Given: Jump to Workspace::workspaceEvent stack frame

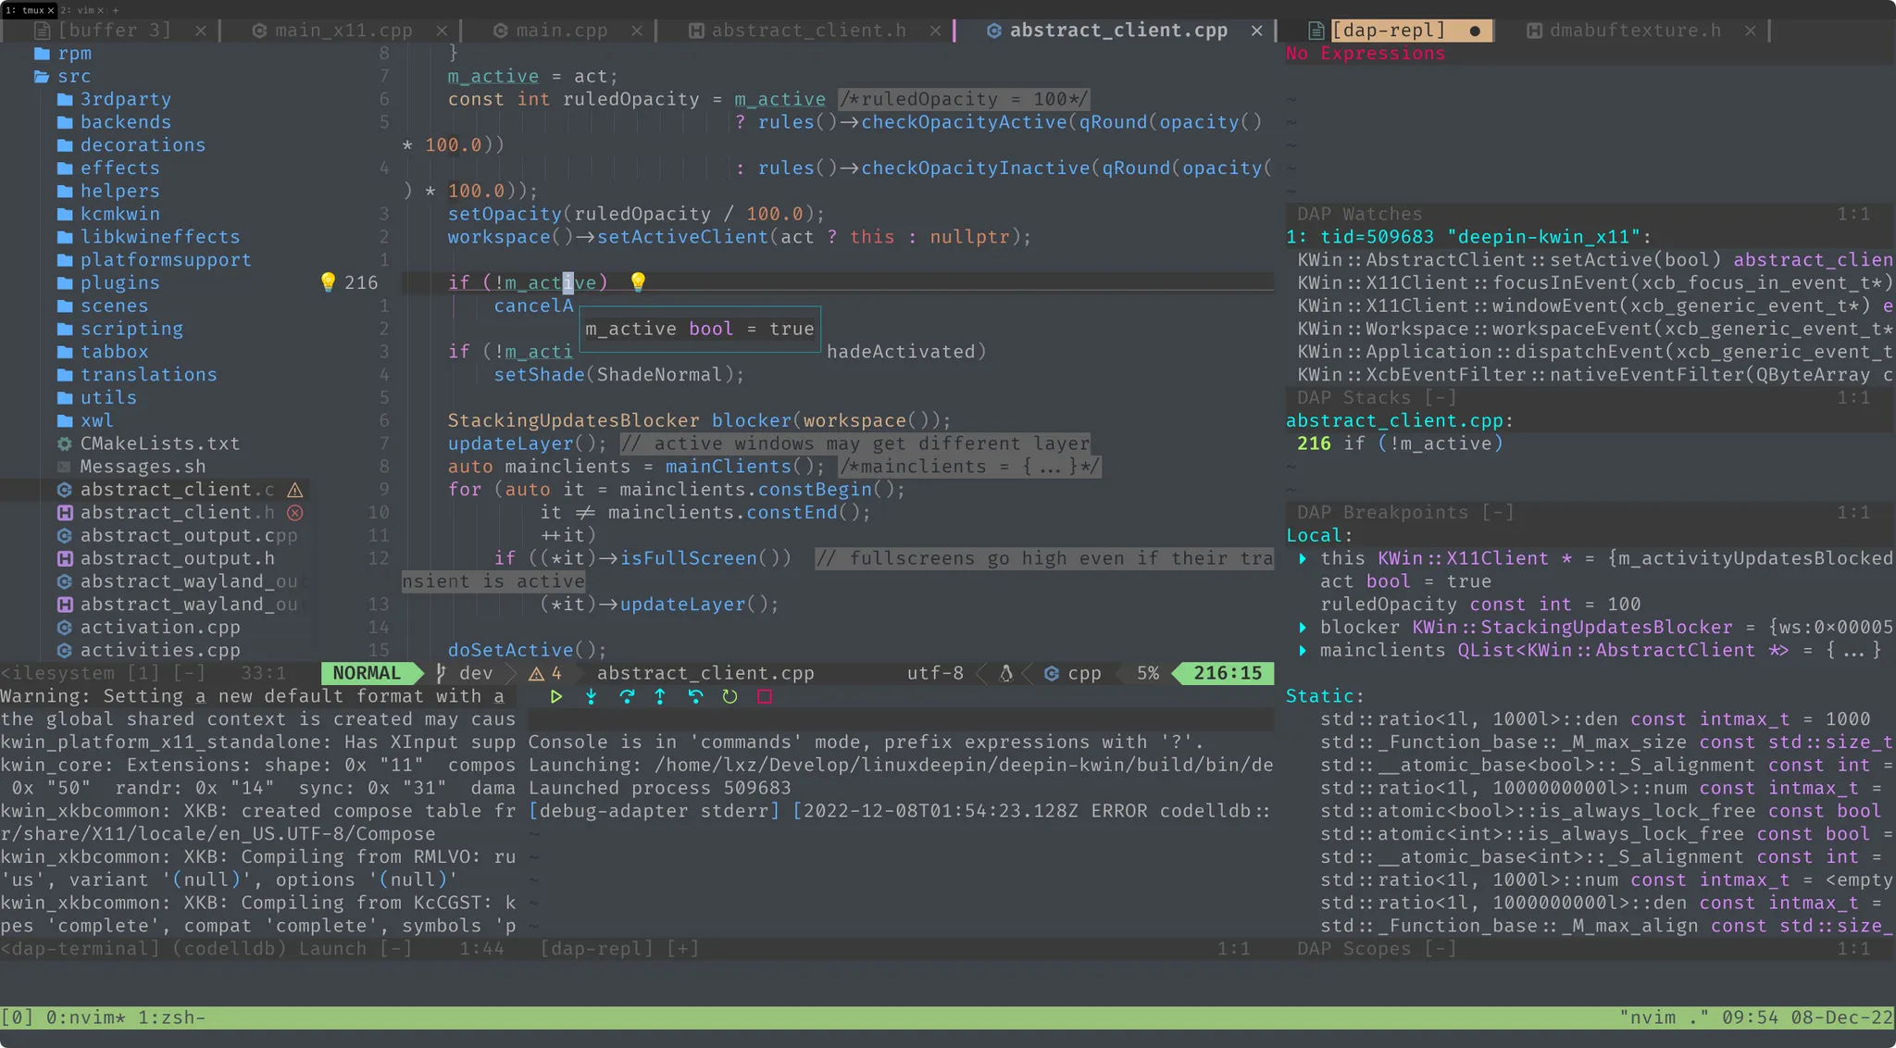Looking at the screenshot, I should pyautogui.click(x=1594, y=329).
